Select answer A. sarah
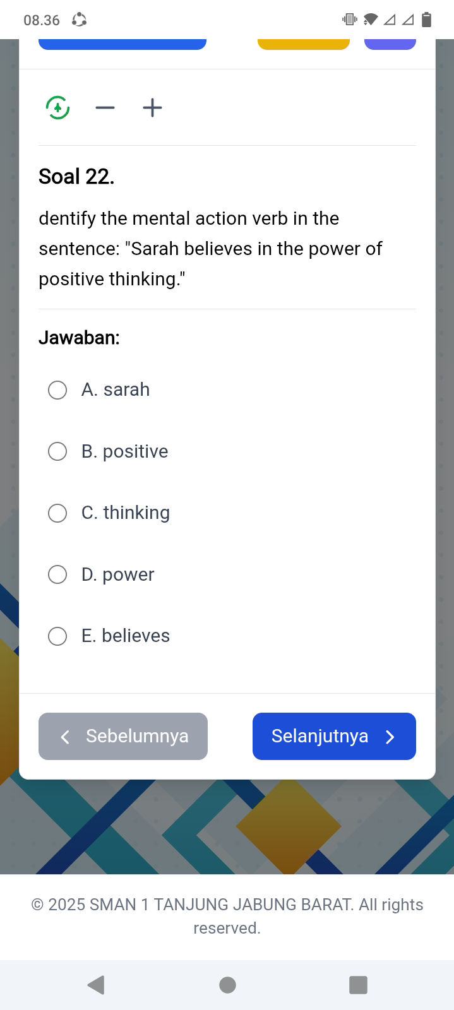The height and width of the screenshot is (1010, 454). coord(57,390)
